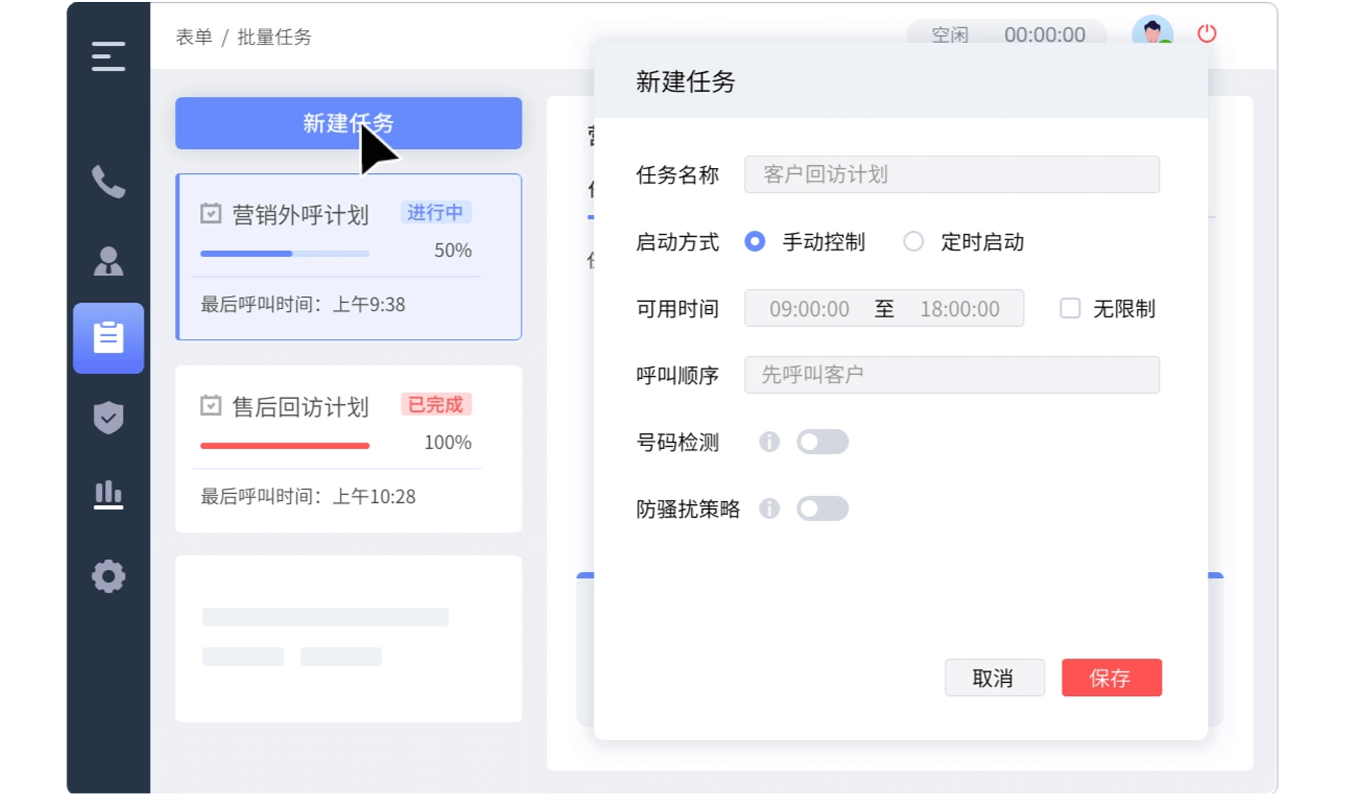Open the bar chart statistics icon

click(x=108, y=495)
